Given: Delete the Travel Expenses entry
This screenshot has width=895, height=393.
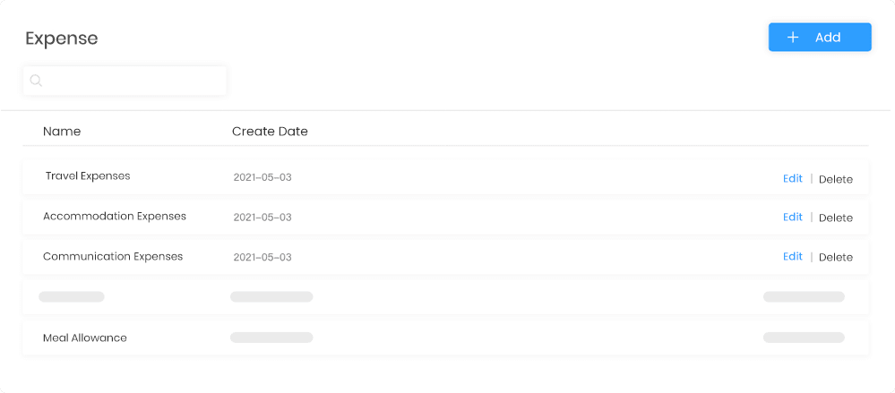Looking at the screenshot, I should [x=835, y=179].
